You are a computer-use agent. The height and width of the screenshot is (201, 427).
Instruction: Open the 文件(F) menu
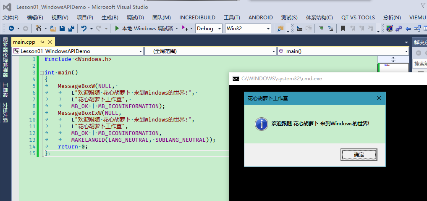pos(10,18)
